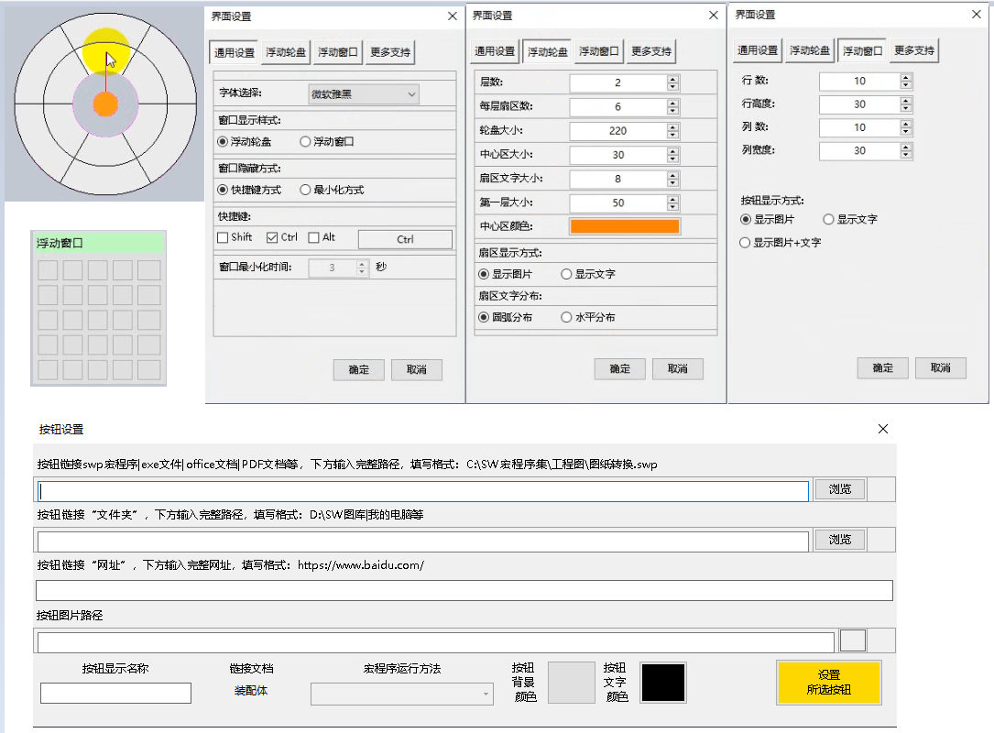Click 取消 in the floating window dialog

(941, 367)
